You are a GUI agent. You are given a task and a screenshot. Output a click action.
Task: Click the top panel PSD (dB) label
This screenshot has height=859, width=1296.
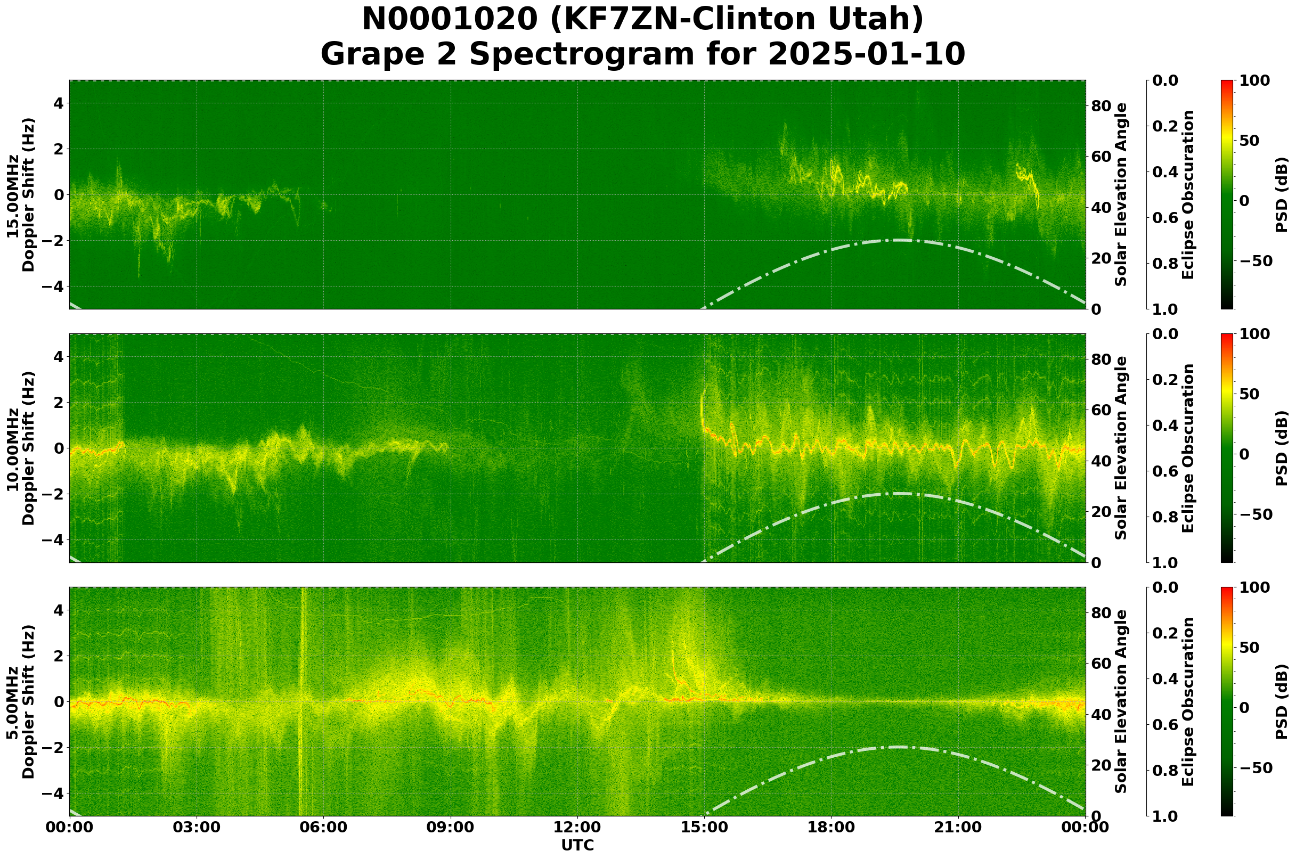point(1281,194)
